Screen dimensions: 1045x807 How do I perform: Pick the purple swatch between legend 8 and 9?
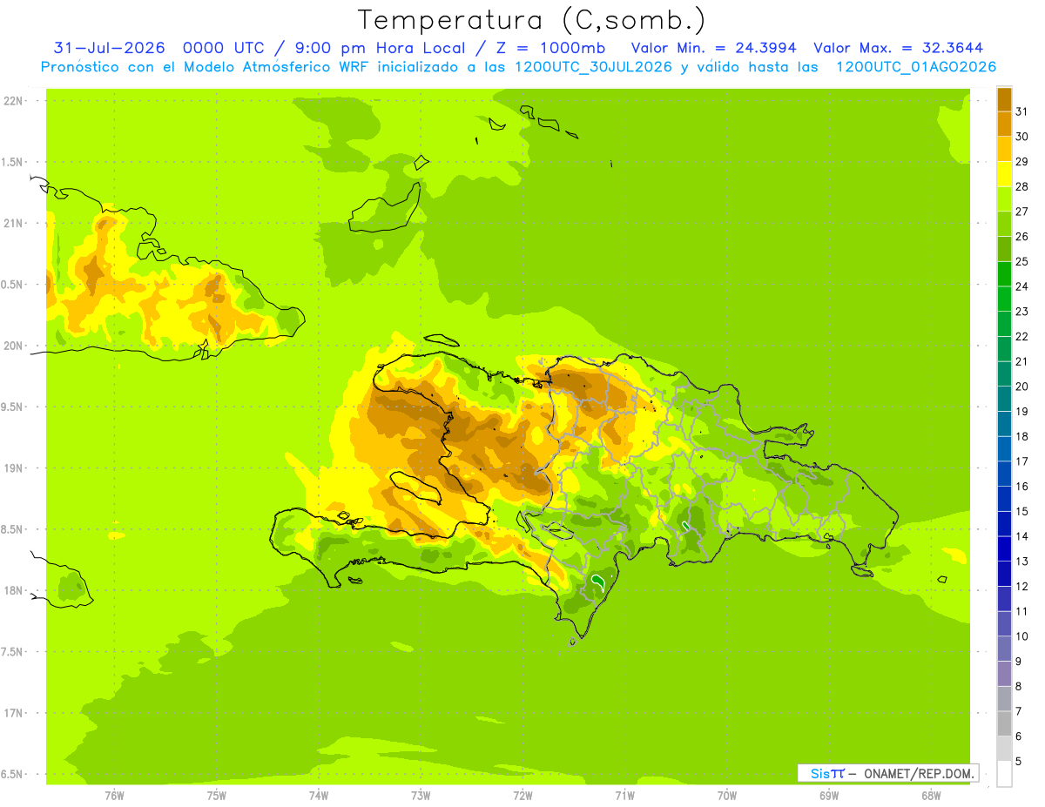coord(1004,675)
